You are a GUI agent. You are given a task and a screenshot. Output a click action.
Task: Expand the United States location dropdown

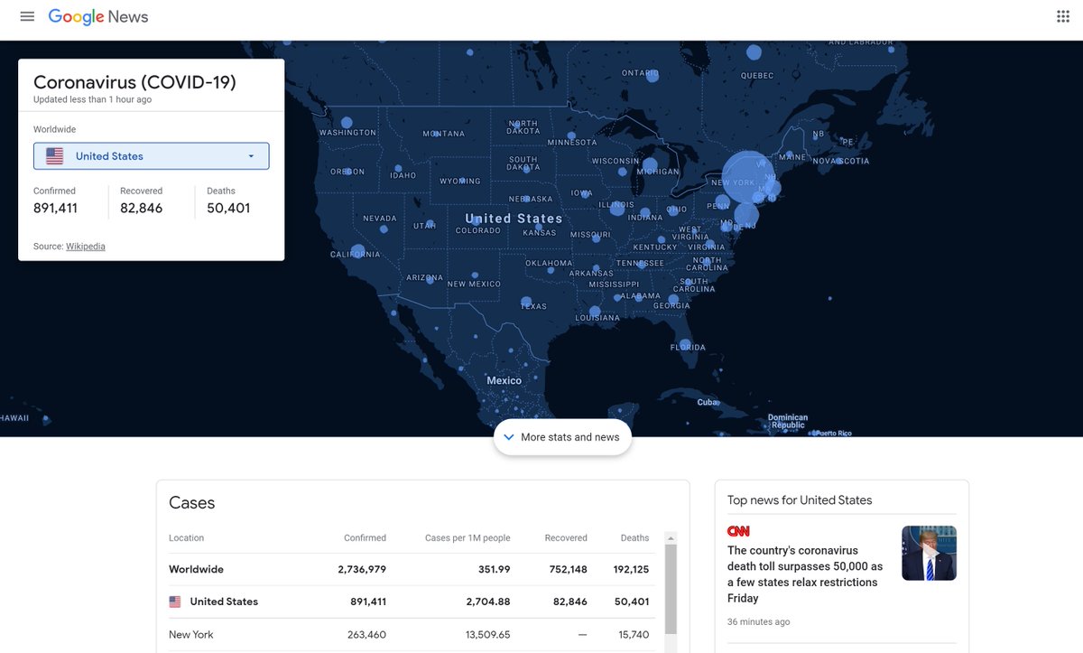click(x=152, y=156)
